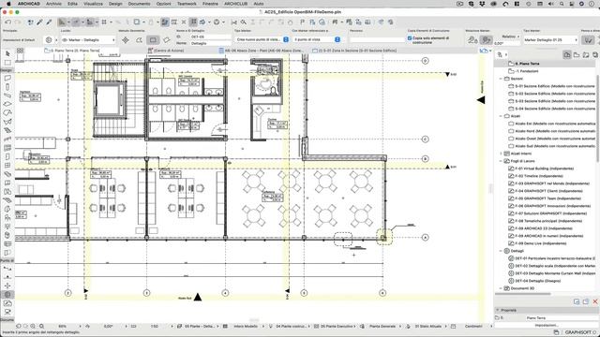This screenshot has width=600, height=337.
Task: Toggle Copia solo elementi di costruzione checkbox
Action: (x=410, y=38)
